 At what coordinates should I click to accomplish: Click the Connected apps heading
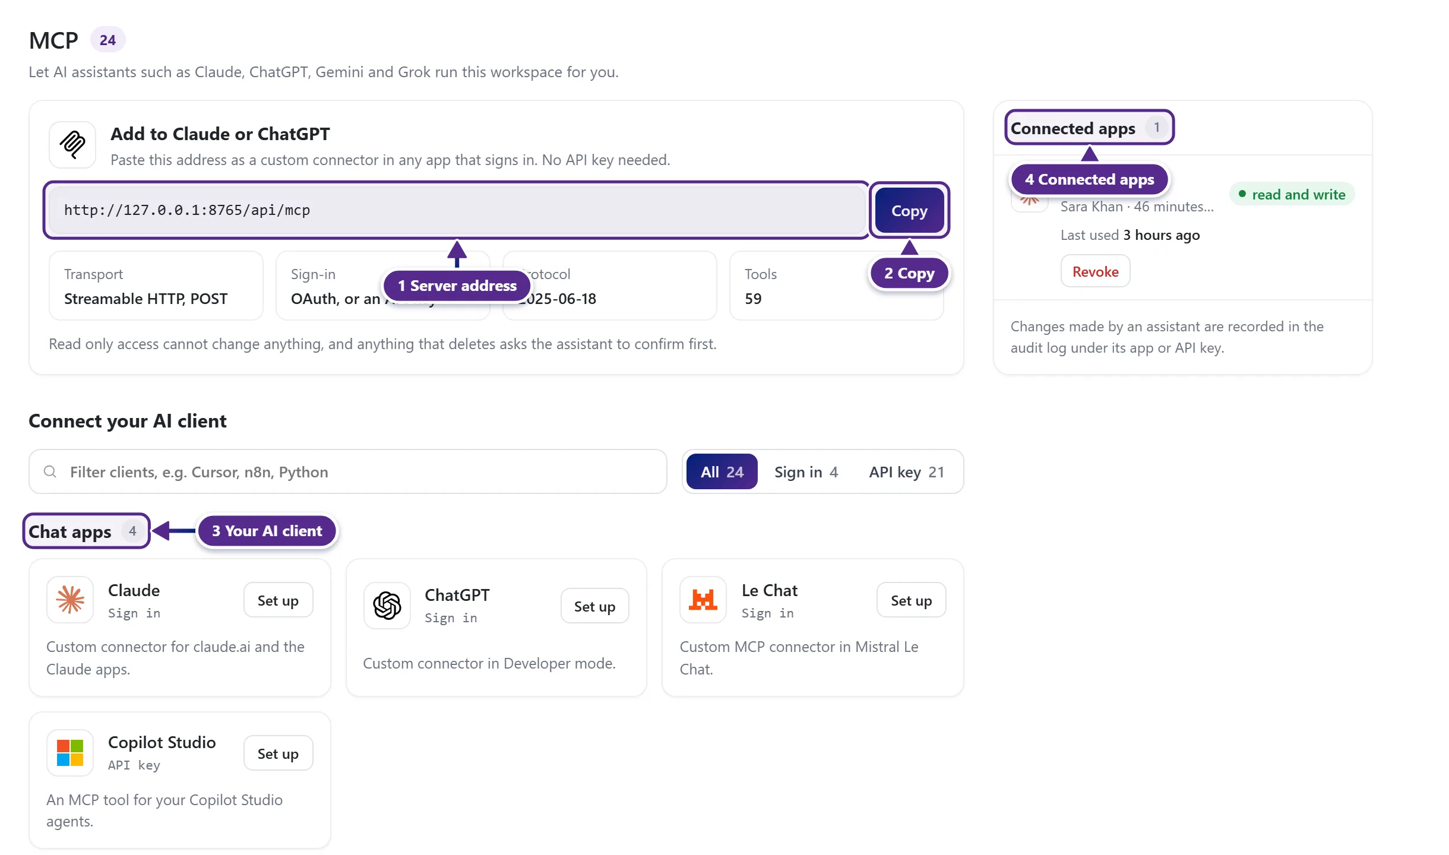tap(1072, 128)
